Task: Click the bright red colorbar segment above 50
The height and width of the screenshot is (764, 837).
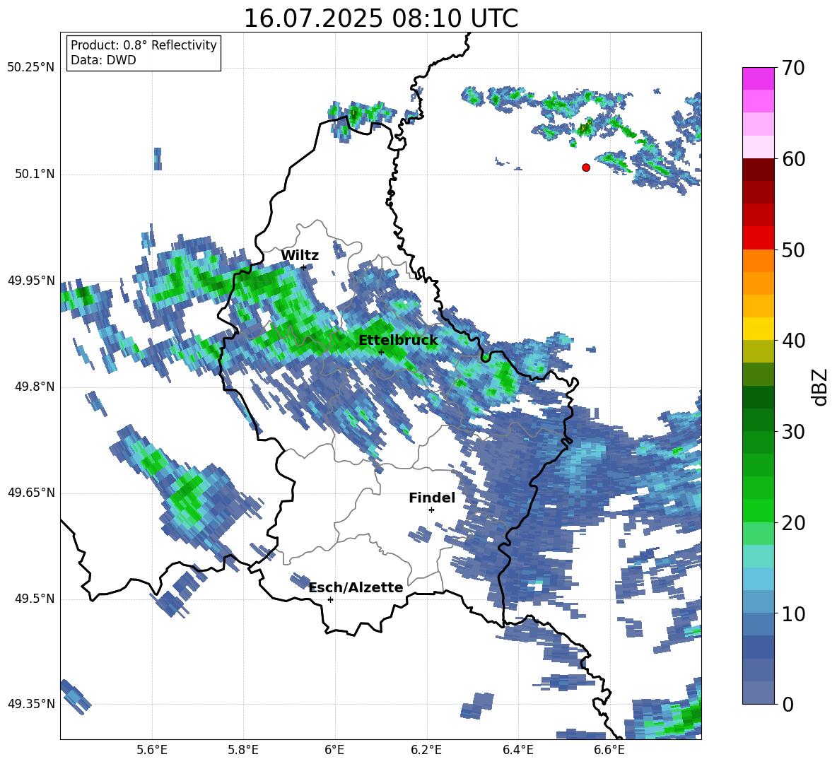Action: point(758,238)
